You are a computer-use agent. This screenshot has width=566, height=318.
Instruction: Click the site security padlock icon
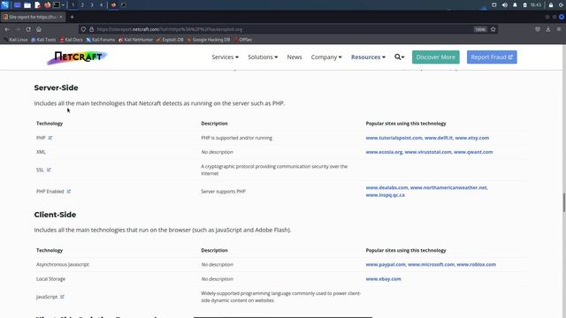tap(92, 29)
